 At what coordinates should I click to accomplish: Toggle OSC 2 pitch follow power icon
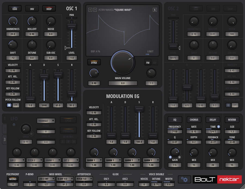(x=228, y=105)
